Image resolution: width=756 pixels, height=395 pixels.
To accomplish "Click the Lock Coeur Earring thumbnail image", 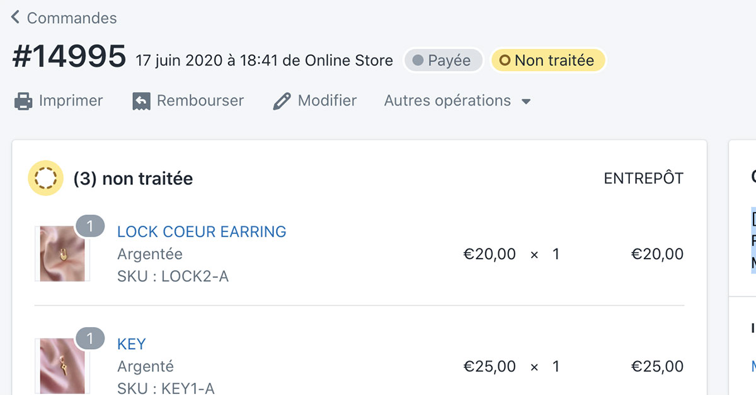I will (x=62, y=253).
